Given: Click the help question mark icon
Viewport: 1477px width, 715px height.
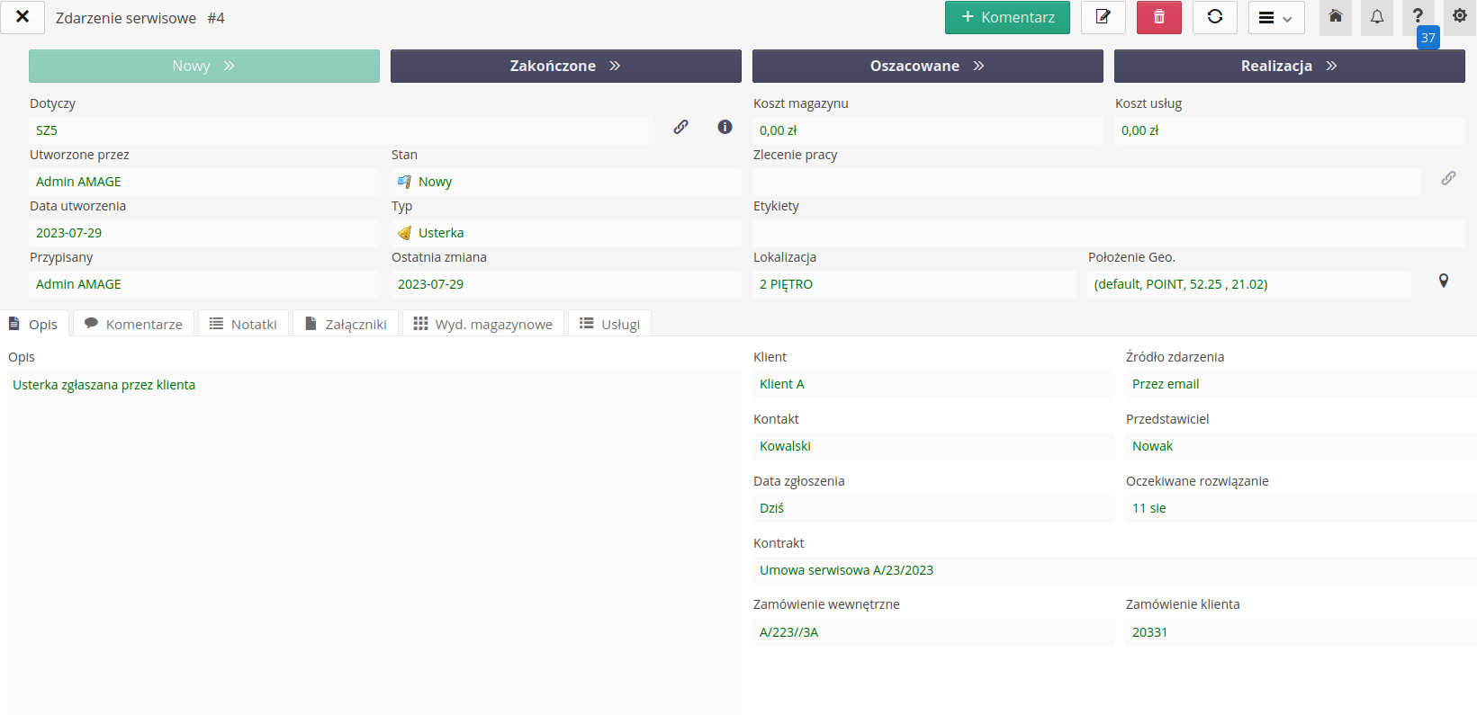Looking at the screenshot, I should [x=1418, y=16].
